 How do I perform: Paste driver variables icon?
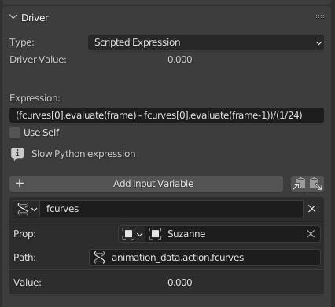(x=316, y=184)
